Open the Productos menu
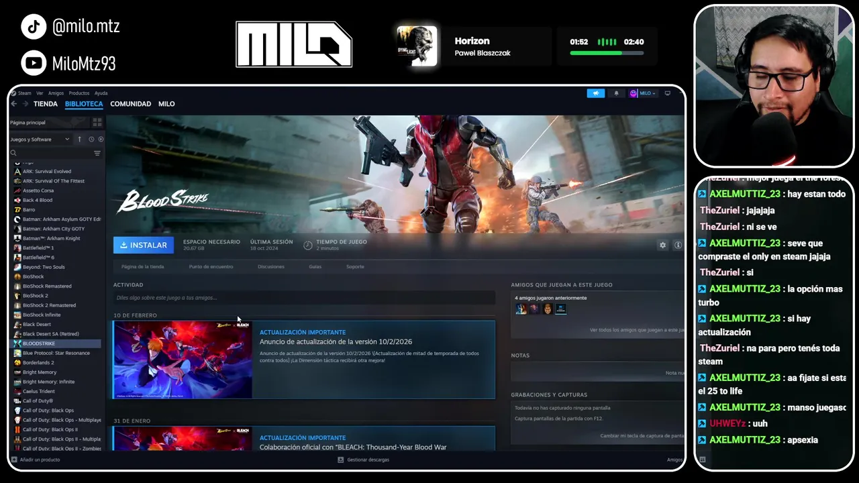Viewport: 859px width, 483px height. pos(79,93)
